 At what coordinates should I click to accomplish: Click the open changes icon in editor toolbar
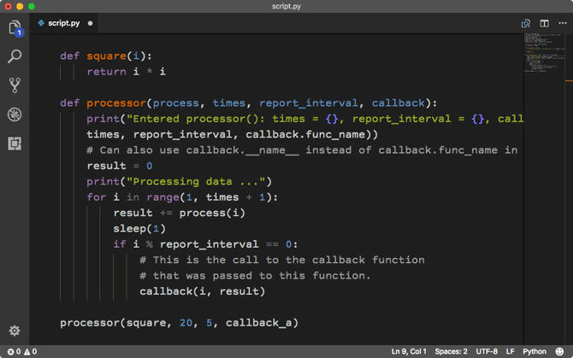(x=526, y=23)
